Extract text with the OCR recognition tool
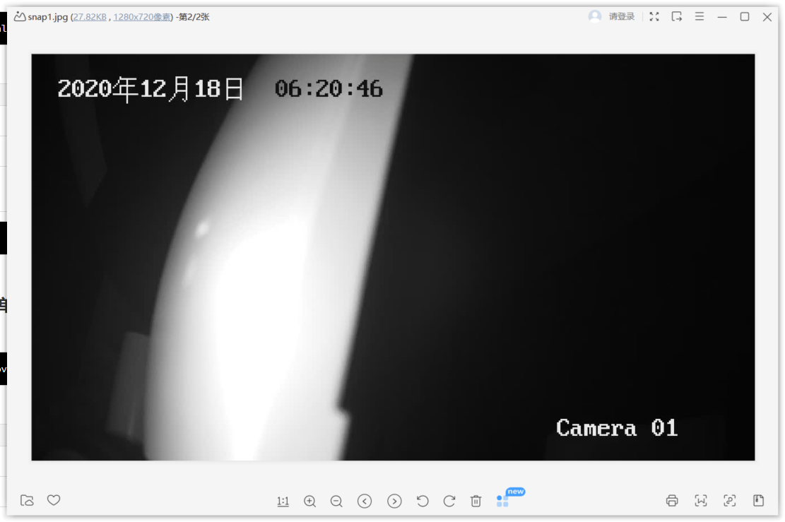The width and height of the screenshot is (785, 522). [x=701, y=500]
